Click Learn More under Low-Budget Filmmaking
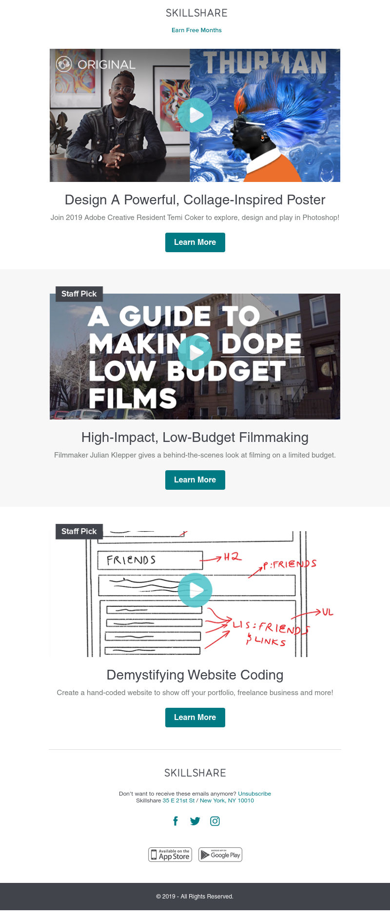 click(195, 480)
